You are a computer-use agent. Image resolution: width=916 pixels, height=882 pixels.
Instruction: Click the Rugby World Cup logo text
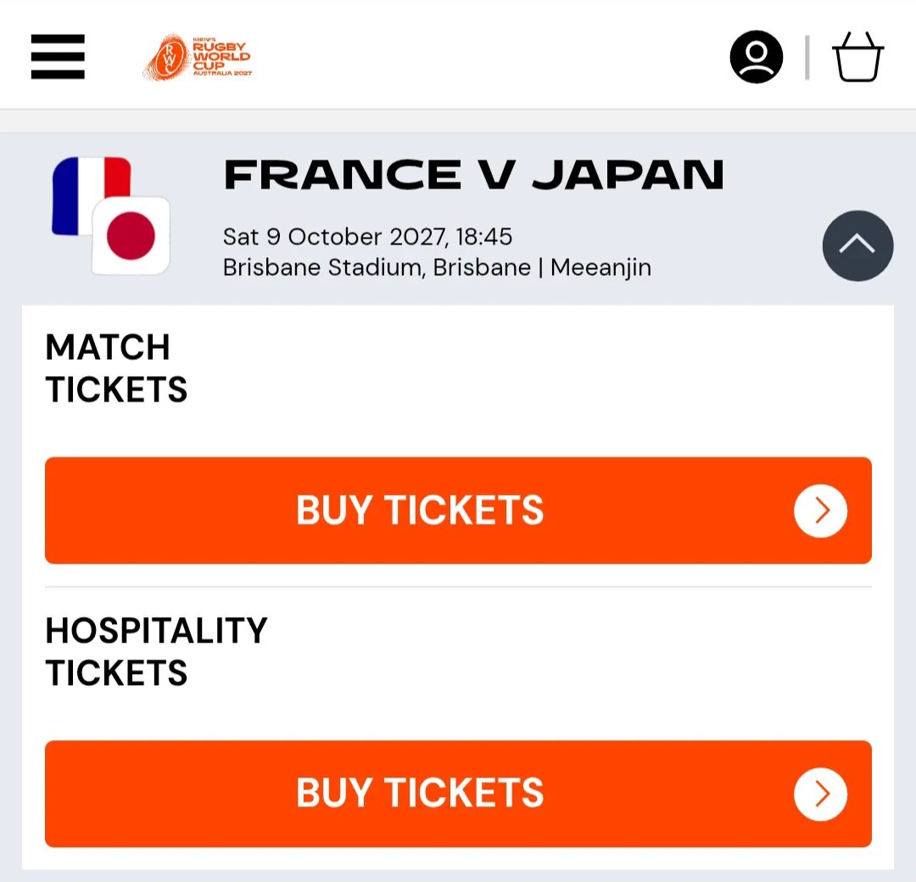[x=222, y=58]
